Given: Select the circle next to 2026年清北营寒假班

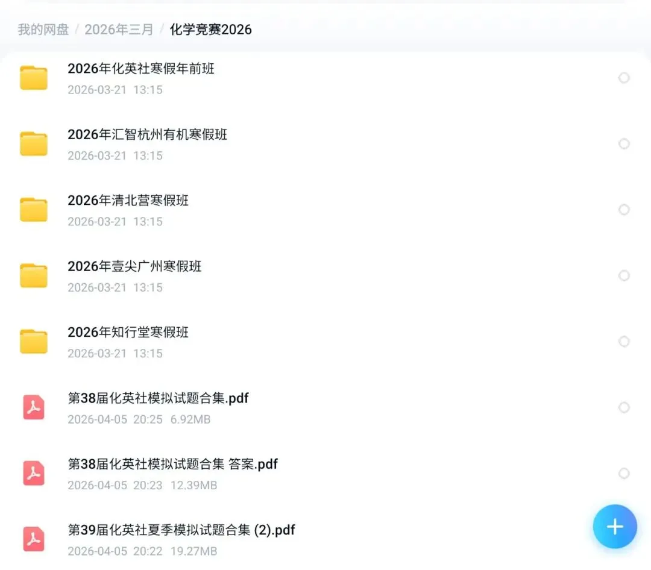Looking at the screenshot, I should point(624,209).
